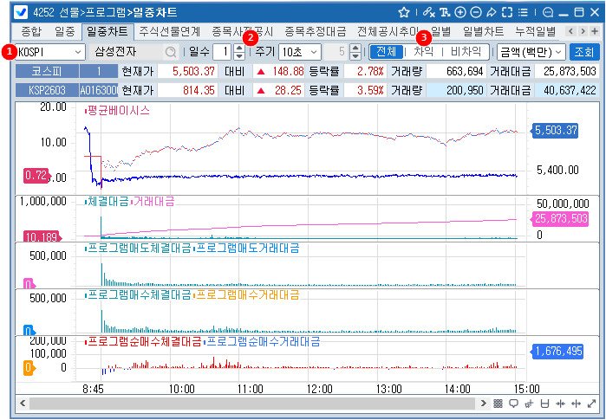
Task: Open the 주기 10초 interval dropdown
Action: [300, 52]
